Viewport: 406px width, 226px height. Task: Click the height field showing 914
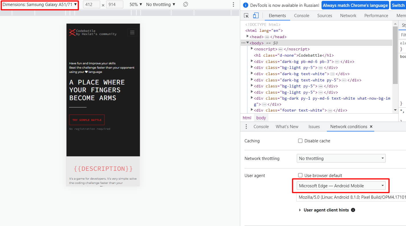(x=114, y=5)
